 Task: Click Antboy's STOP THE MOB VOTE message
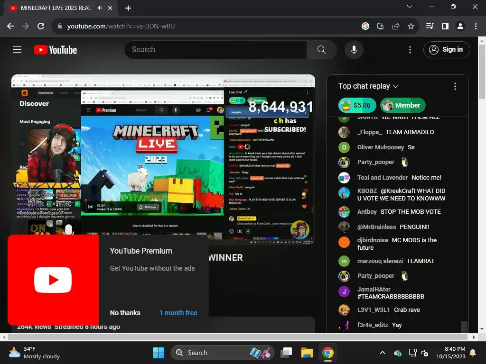click(411, 212)
